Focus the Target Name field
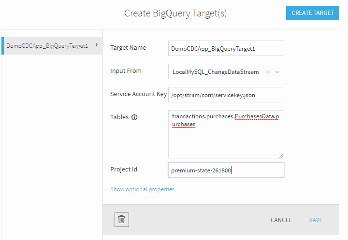 coord(226,48)
